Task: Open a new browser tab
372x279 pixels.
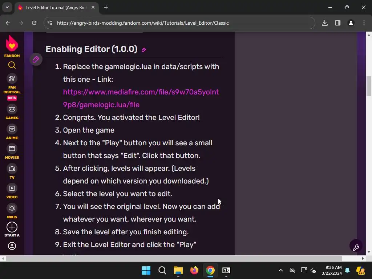Action: pos(106,7)
